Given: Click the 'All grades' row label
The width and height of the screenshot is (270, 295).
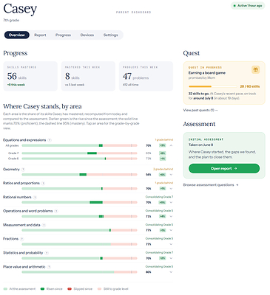Looking at the screenshot, I should [x=12, y=145].
